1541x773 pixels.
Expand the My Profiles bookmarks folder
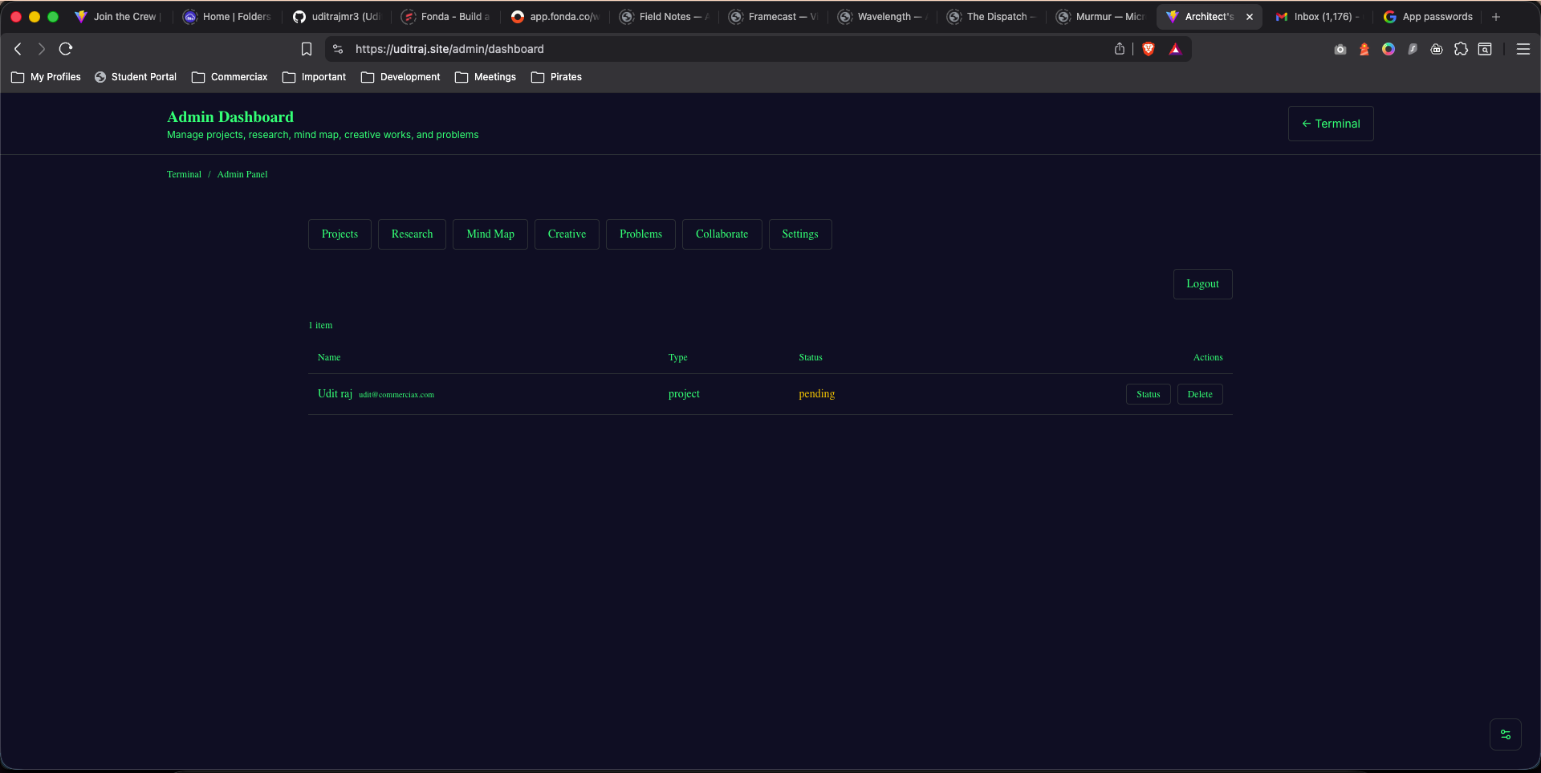tap(46, 77)
